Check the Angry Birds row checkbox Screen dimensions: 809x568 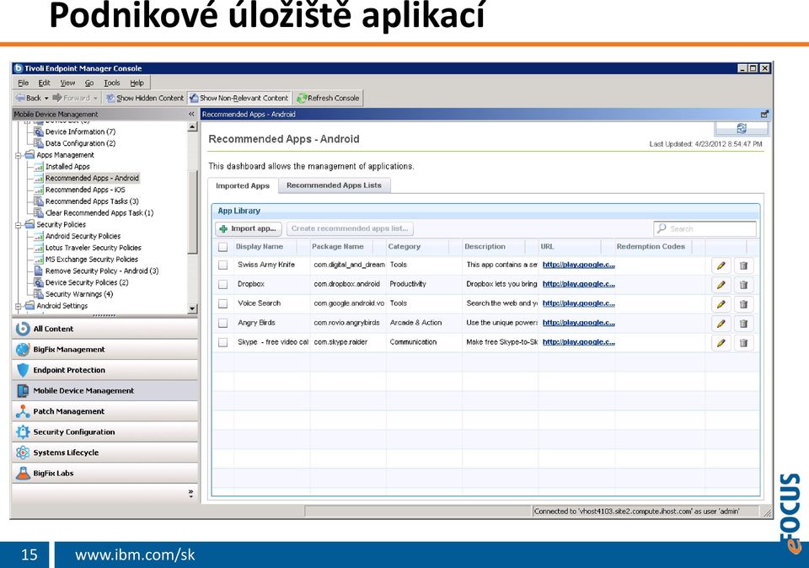click(222, 323)
